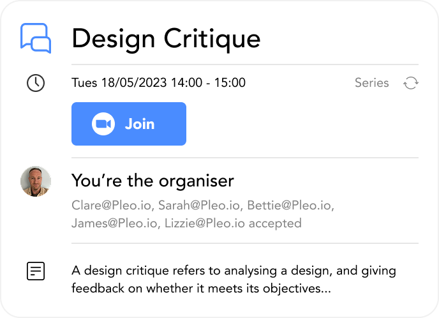Image resolution: width=439 pixels, height=318 pixels.
Task: Click the clock icon beside the date
Action: tap(36, 83)
